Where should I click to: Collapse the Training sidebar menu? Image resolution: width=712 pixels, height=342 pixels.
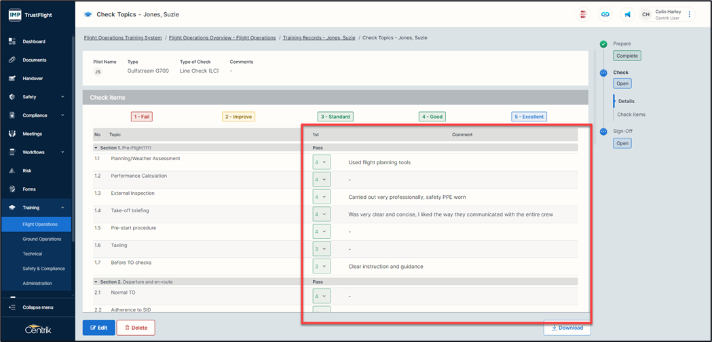[x=62, y=208]
